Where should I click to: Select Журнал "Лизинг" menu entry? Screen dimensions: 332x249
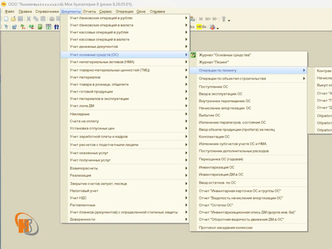(248, 62)
